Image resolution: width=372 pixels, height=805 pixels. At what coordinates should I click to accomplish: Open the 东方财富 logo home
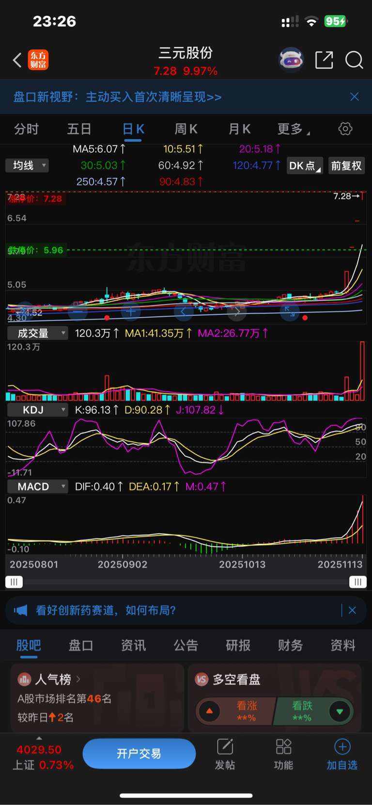tap(38, 60)
